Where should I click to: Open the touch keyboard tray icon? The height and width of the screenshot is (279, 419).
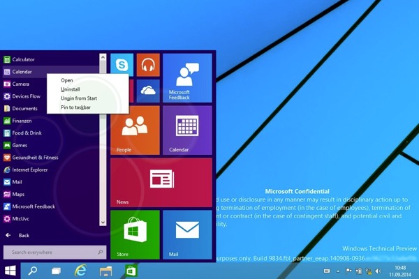tap(327, 271)
